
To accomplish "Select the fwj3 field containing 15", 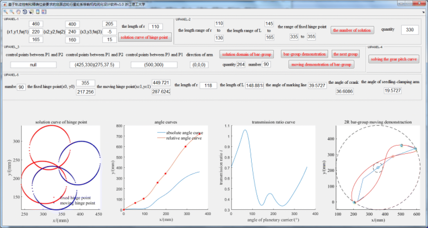I will [x=109, y=39].
